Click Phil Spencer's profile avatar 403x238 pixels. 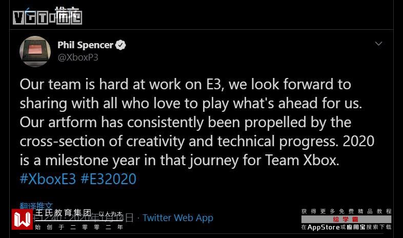[35, 51]
